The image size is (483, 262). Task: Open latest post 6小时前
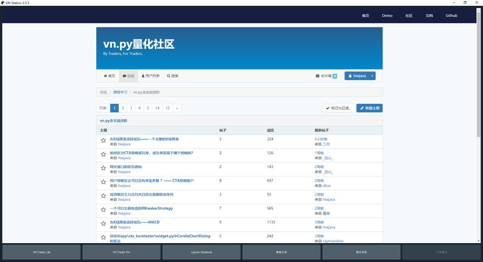321,139
